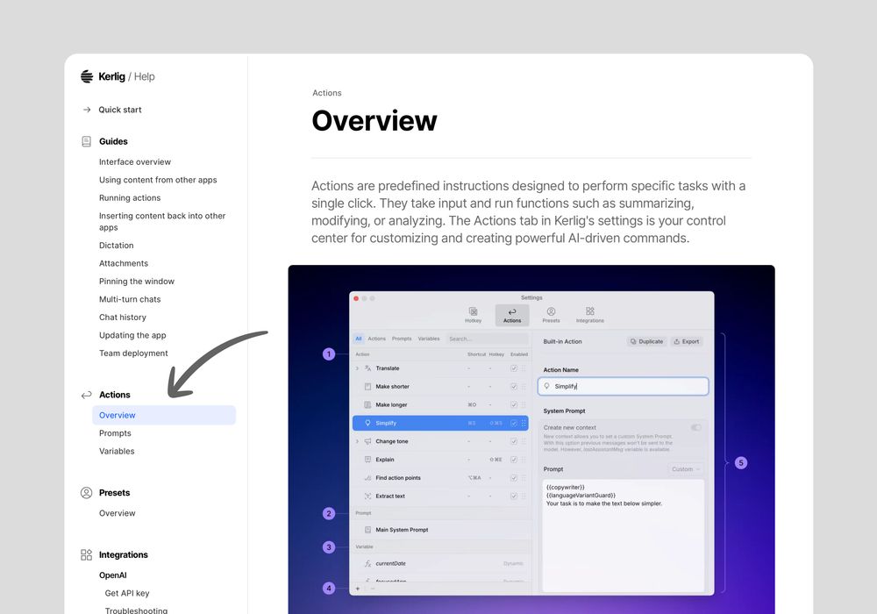Viewport: 877px width, 614px height.
Task: Click the Duplicate button
Action: pos(646,342)
